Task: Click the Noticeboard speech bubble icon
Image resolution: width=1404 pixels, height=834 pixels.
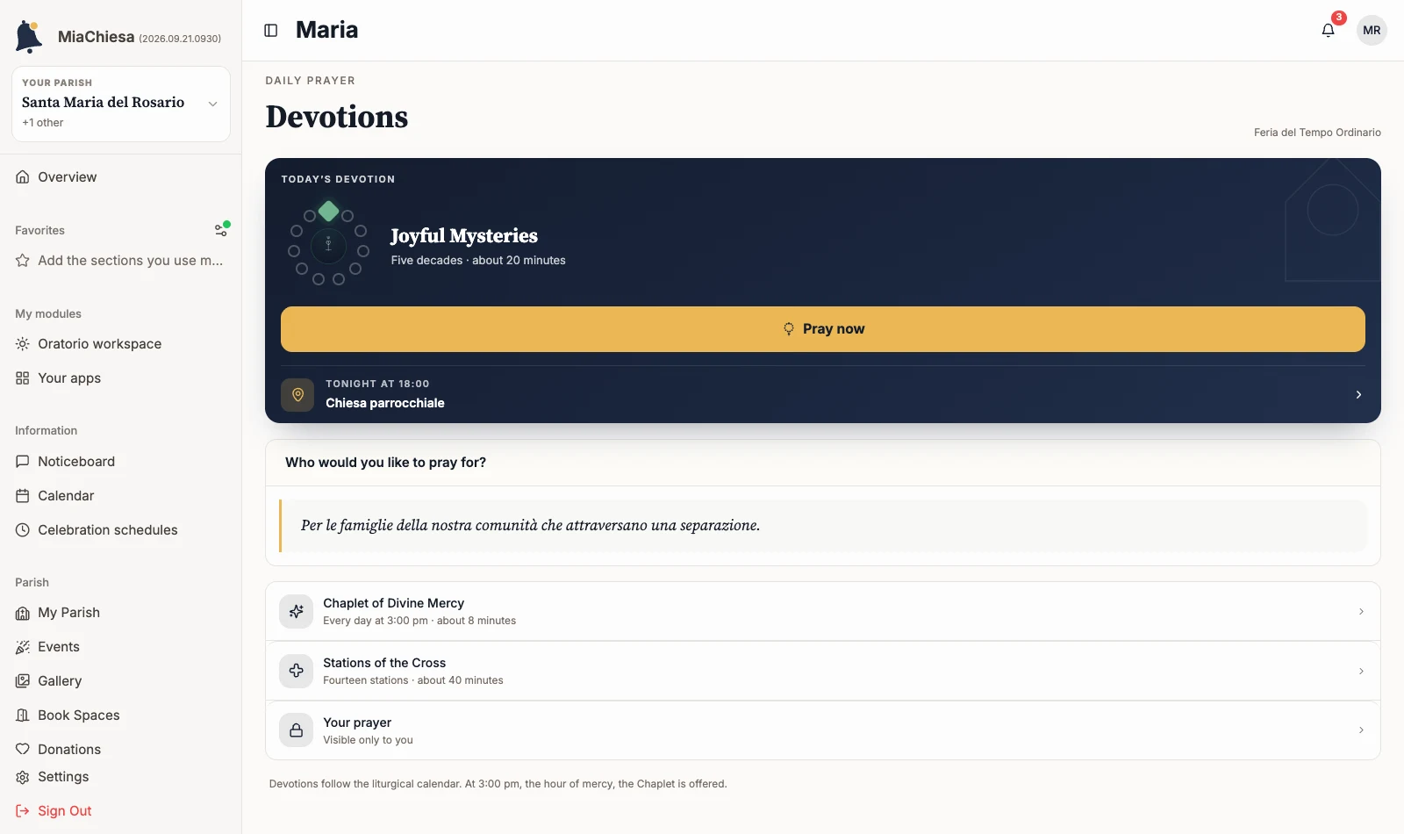Action: pos(23,462)
